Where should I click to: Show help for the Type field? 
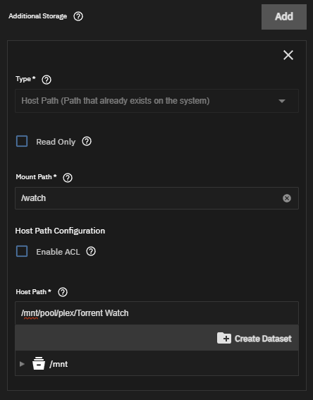(47, 80)
